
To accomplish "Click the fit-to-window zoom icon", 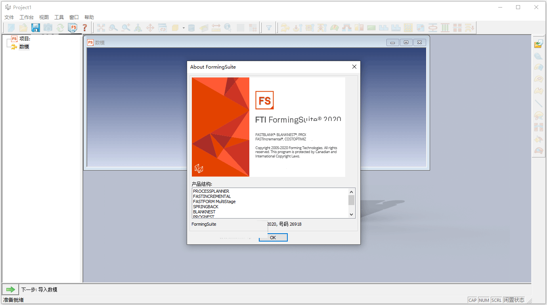I will 101,27.
